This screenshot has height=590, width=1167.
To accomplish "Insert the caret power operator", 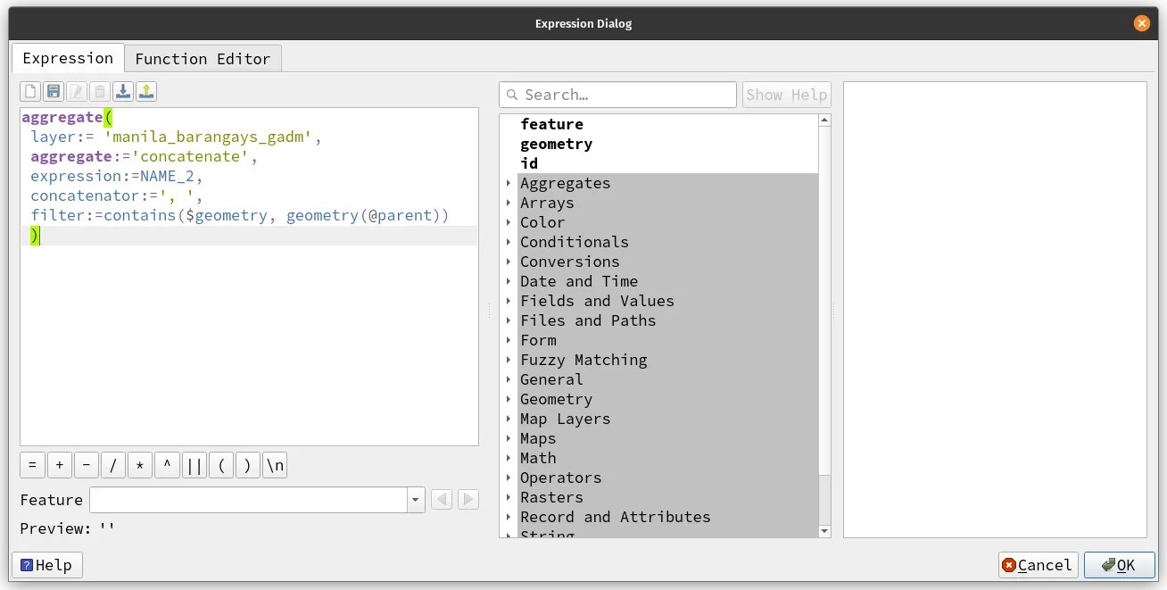I will pos(167,465).
